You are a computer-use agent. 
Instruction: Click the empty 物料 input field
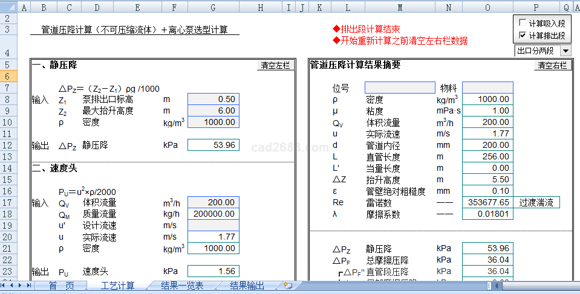487,88
